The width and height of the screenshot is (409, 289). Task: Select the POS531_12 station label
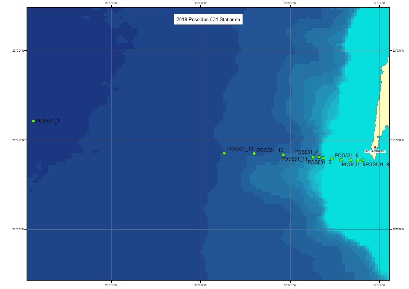(x=270, y=150)
